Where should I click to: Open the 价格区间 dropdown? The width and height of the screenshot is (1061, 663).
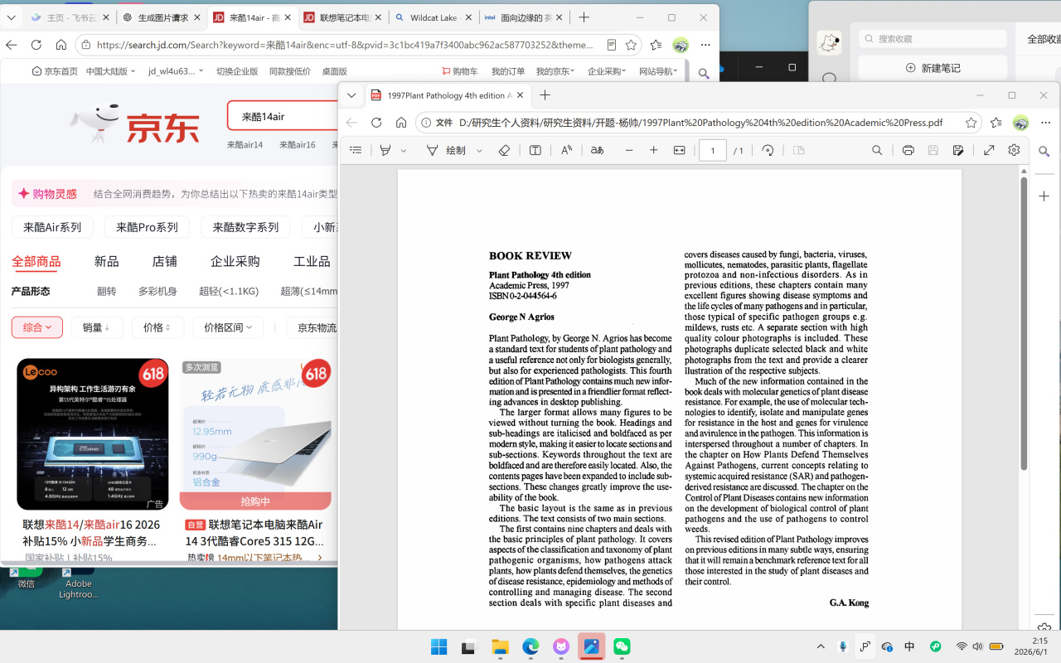(x=228, y=327)
